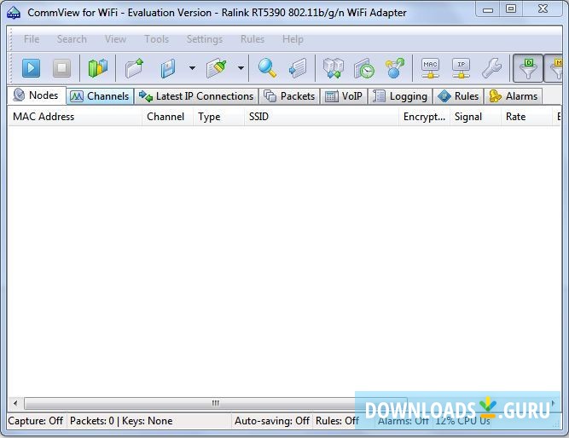This screenshot has height=438, width=569.
Task: Open the Help menu
Action: coord(293,39)
